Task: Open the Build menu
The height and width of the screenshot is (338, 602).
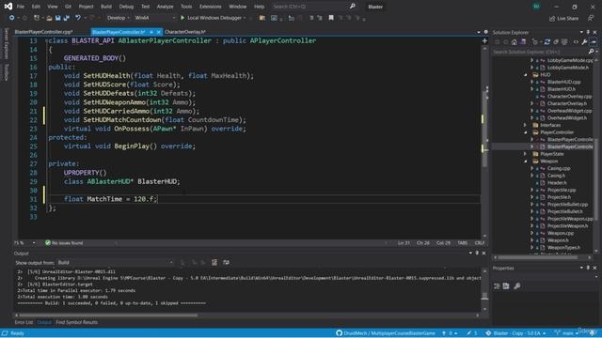Action: point(106,7)
